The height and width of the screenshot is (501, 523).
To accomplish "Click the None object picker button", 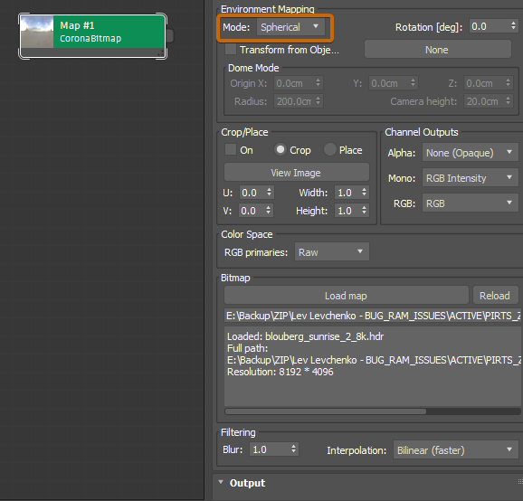I will click(438, 50).
